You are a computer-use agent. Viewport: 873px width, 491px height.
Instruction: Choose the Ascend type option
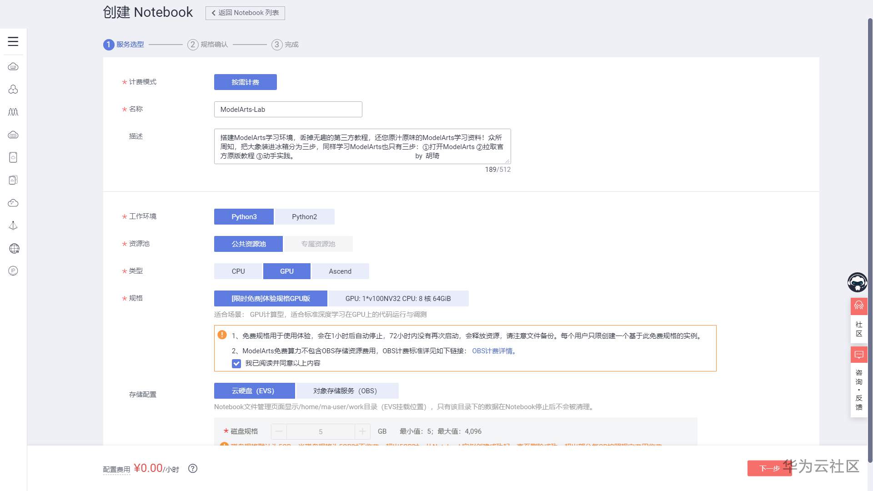pos(340,271)
